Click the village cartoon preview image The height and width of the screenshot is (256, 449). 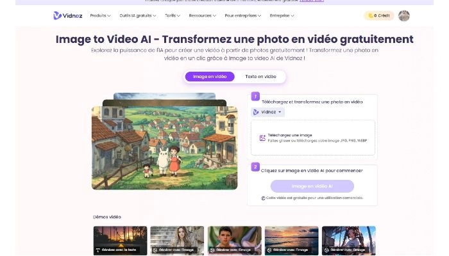[x=164, y=148]
